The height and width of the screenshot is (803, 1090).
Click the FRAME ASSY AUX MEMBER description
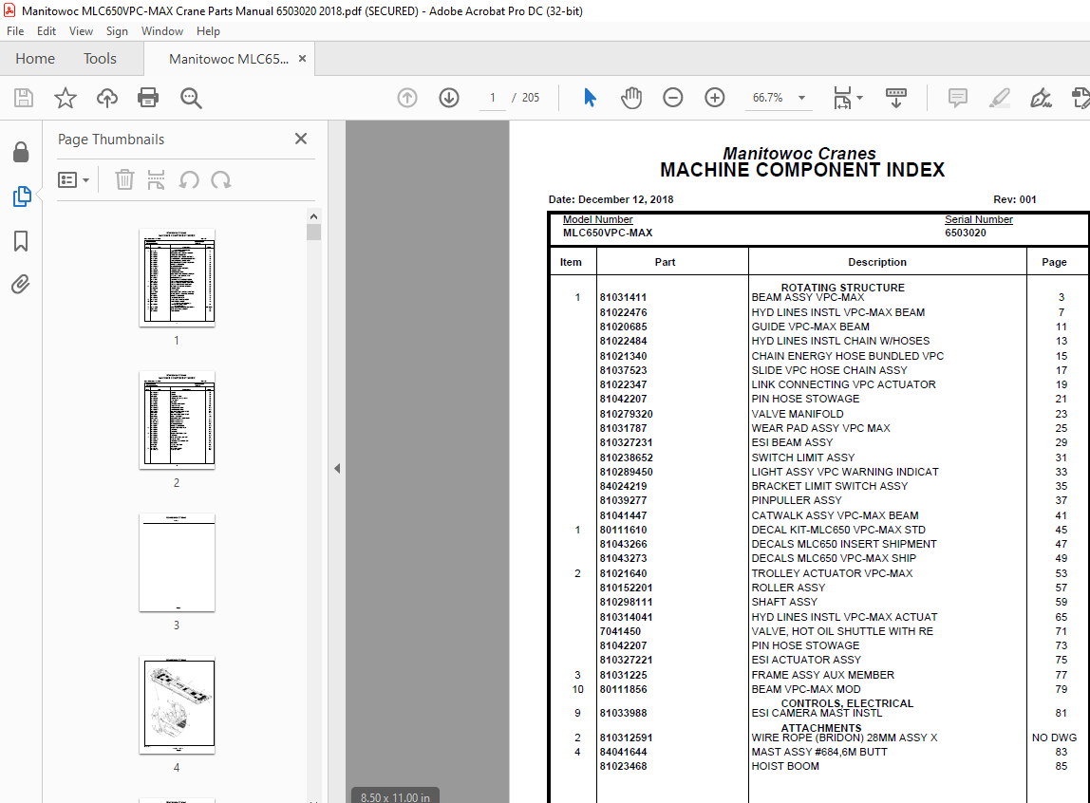click(822, 675)
